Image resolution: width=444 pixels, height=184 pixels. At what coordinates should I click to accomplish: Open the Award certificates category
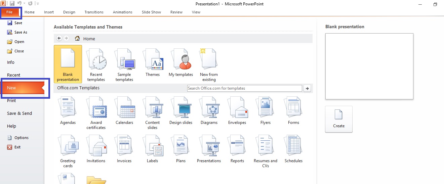(96, 113)
